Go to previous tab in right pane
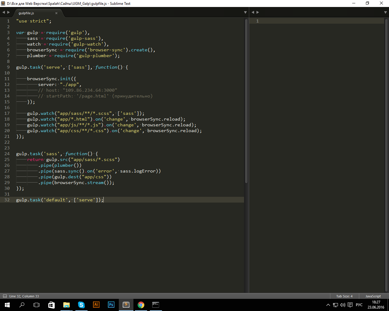Screen dimensions: 389x311 (x=253, y=12)
